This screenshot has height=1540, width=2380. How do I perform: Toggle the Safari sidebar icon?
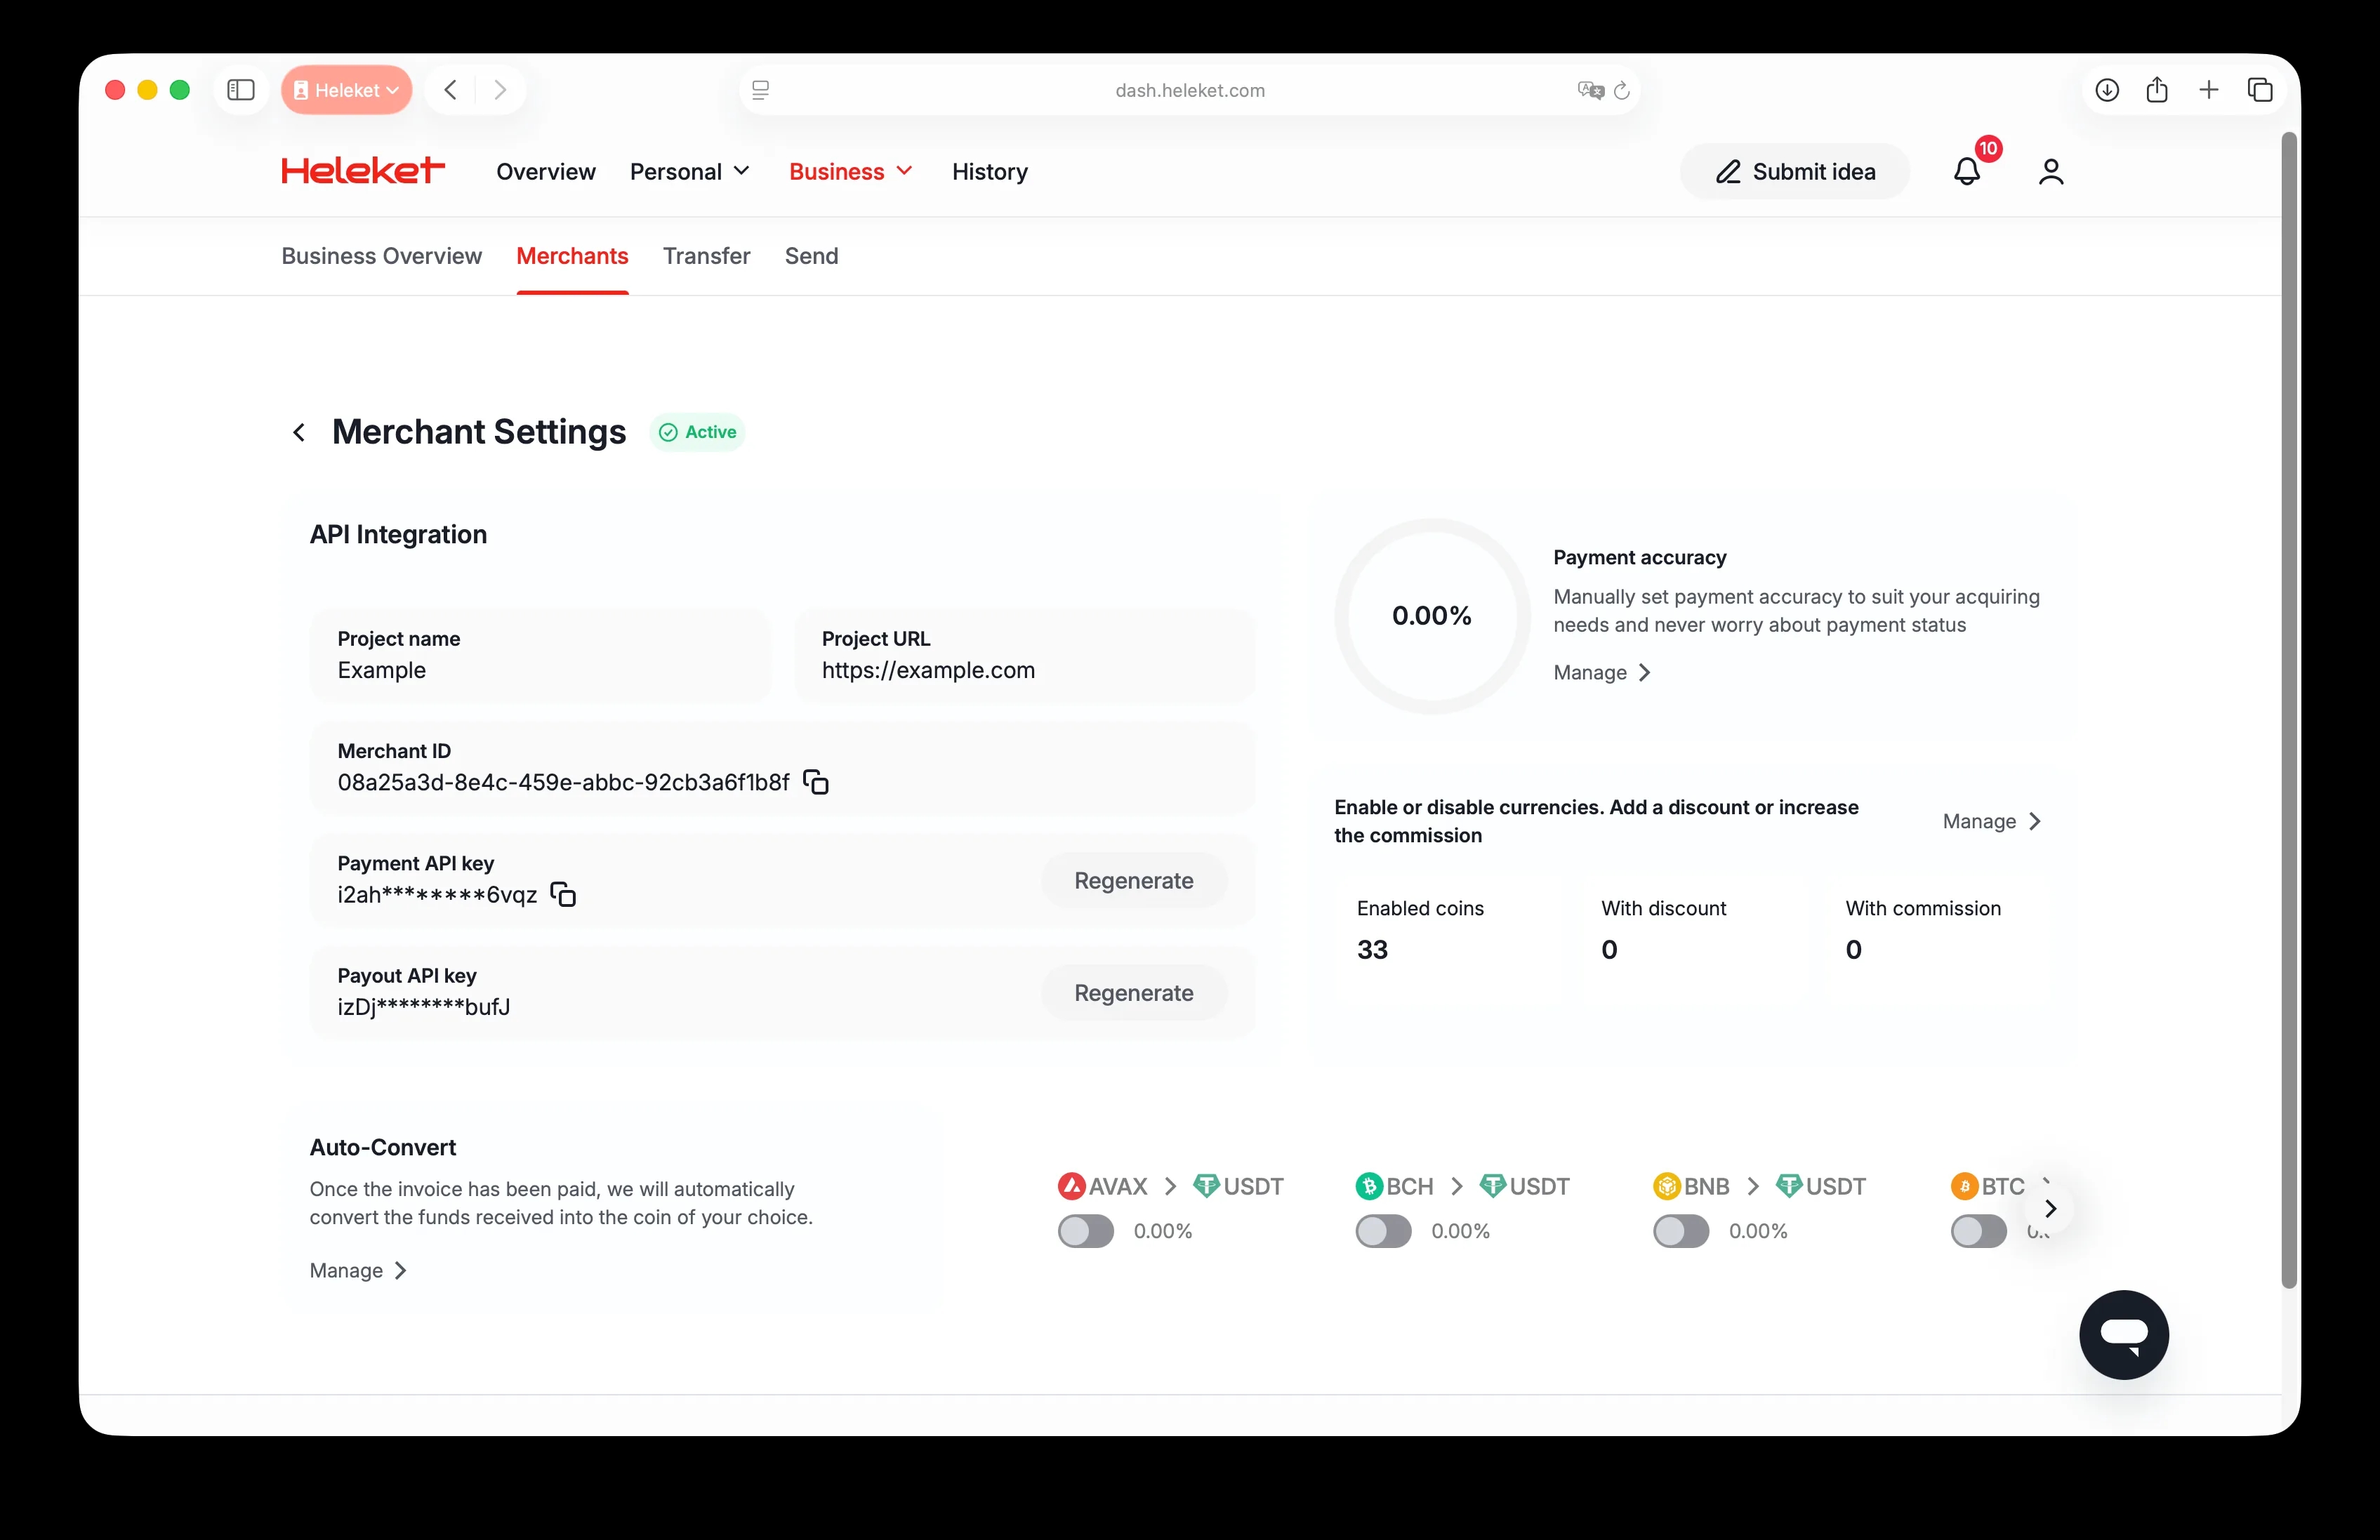click(241, 90)
